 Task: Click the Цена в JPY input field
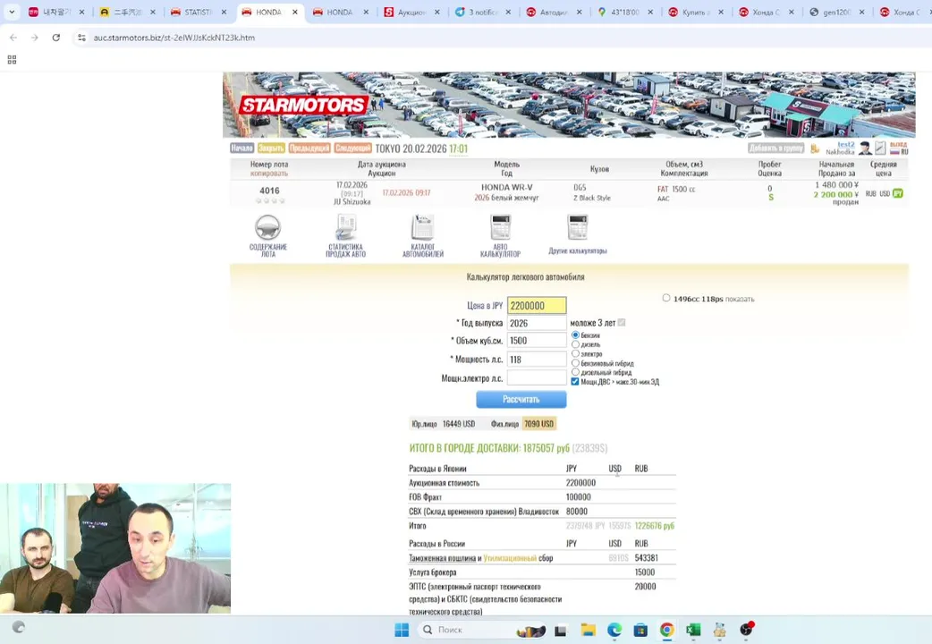(537, 306)
